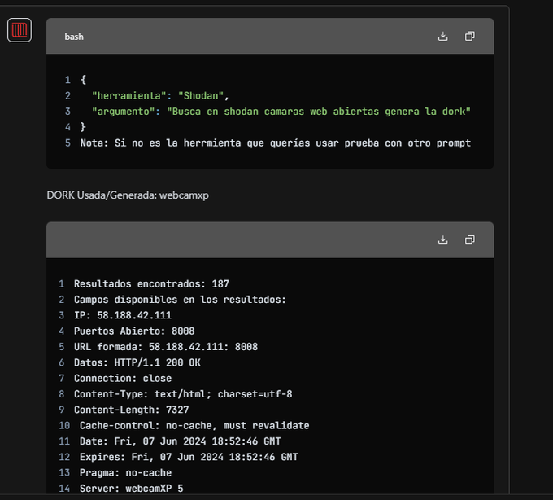Click the '"herramienta": "Shodan",' line
Image resolution: width=553 pixels, height=500 pixels.
(160, 96)
